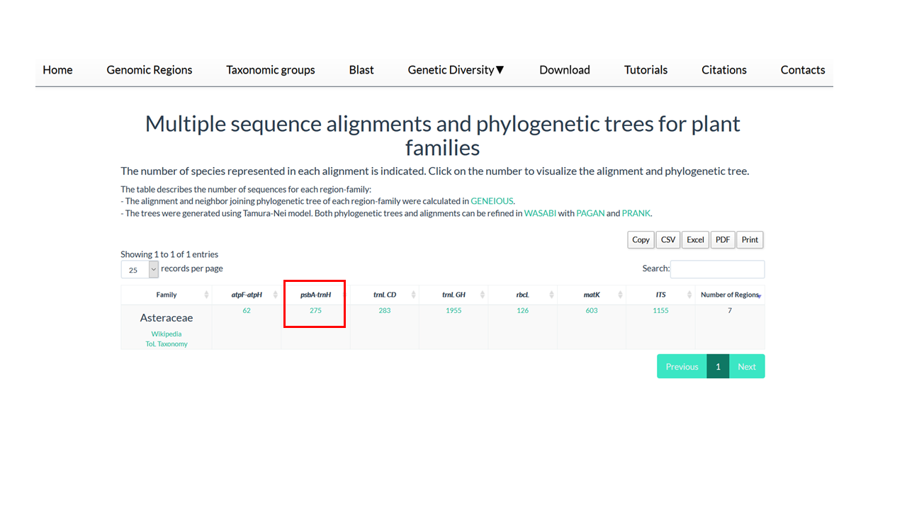Viewport: 907px width, 510px height.
Task: Follow the PAGAN link
Action: point(590,213)
